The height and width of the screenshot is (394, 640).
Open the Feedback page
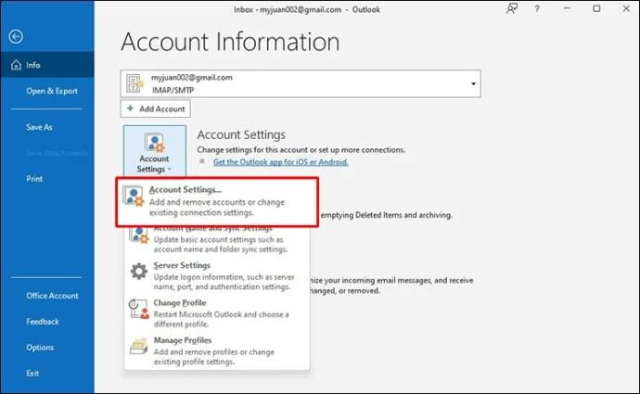click(43, 322)
